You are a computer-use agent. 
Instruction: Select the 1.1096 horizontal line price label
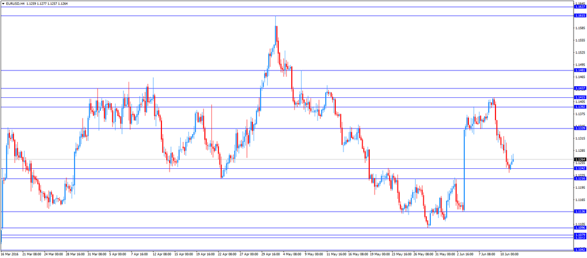click(580, 228)
